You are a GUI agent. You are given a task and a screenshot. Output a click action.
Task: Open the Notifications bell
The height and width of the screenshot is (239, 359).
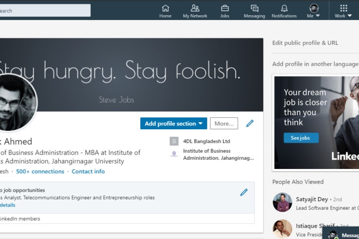284,11
